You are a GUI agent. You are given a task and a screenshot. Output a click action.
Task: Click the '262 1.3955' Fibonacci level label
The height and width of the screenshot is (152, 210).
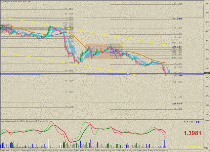(178, 97)
